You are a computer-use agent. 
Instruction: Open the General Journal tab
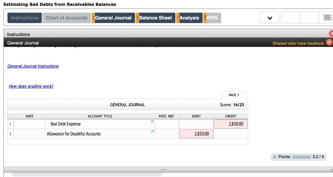click(x=113, y=18)
